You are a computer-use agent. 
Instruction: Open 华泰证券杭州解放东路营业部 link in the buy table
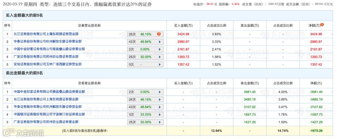point(47,41)
